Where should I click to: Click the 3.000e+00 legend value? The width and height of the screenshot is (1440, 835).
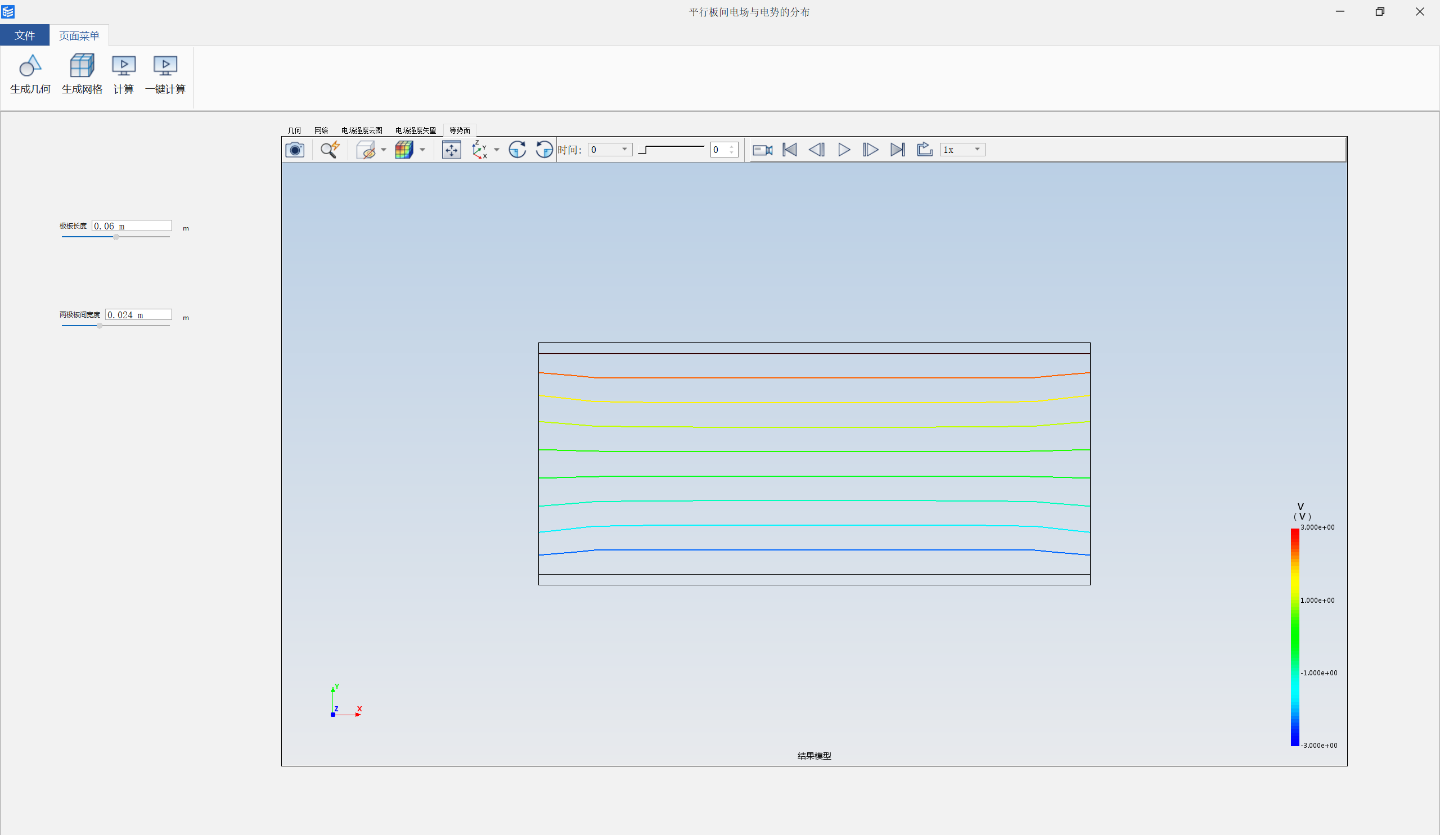click(1318, 527)
